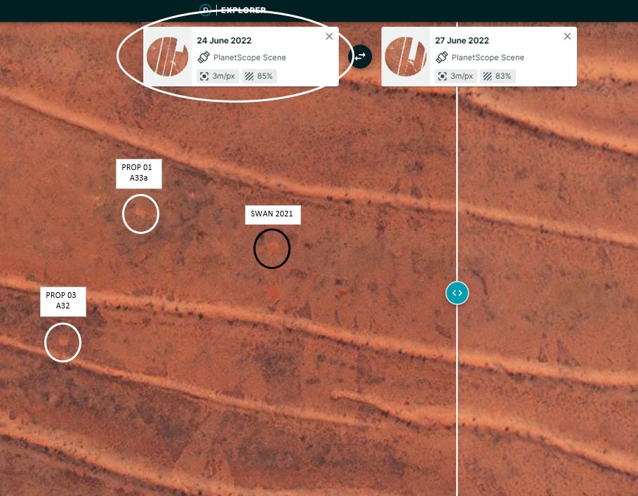The height and width of the screenshot is (496, 638).
Task: Click PlanetScope Scene text on 24 June card
Action: 249,58
